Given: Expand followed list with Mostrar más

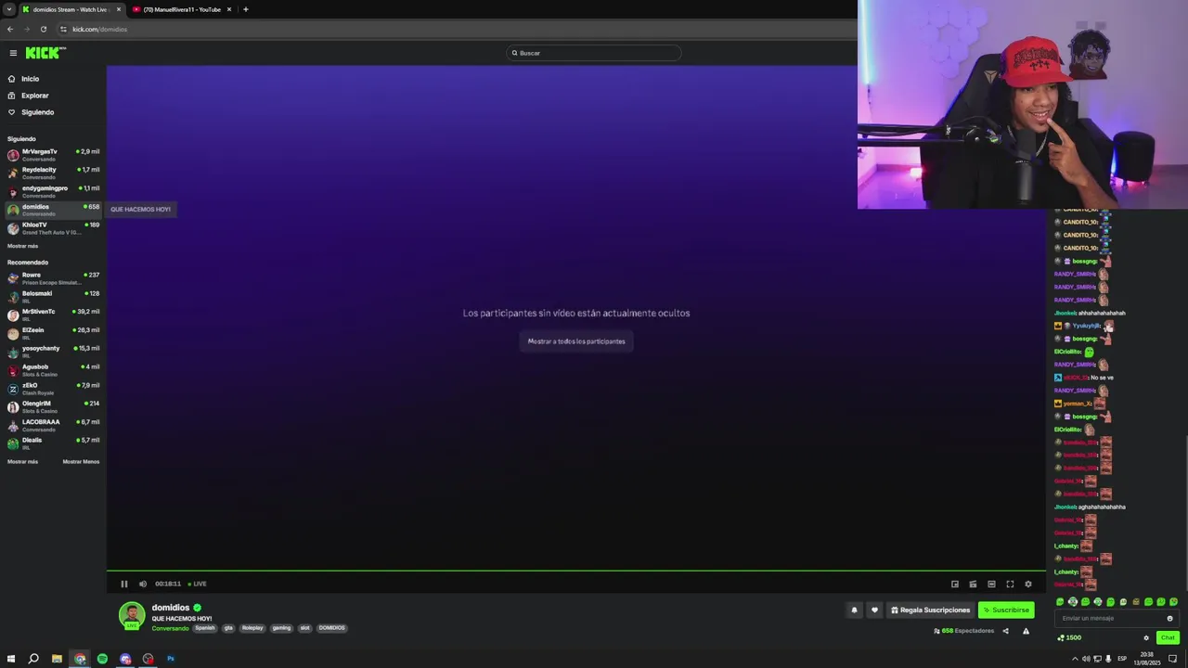Looking at the screenshot, I should tap(22, 246).
